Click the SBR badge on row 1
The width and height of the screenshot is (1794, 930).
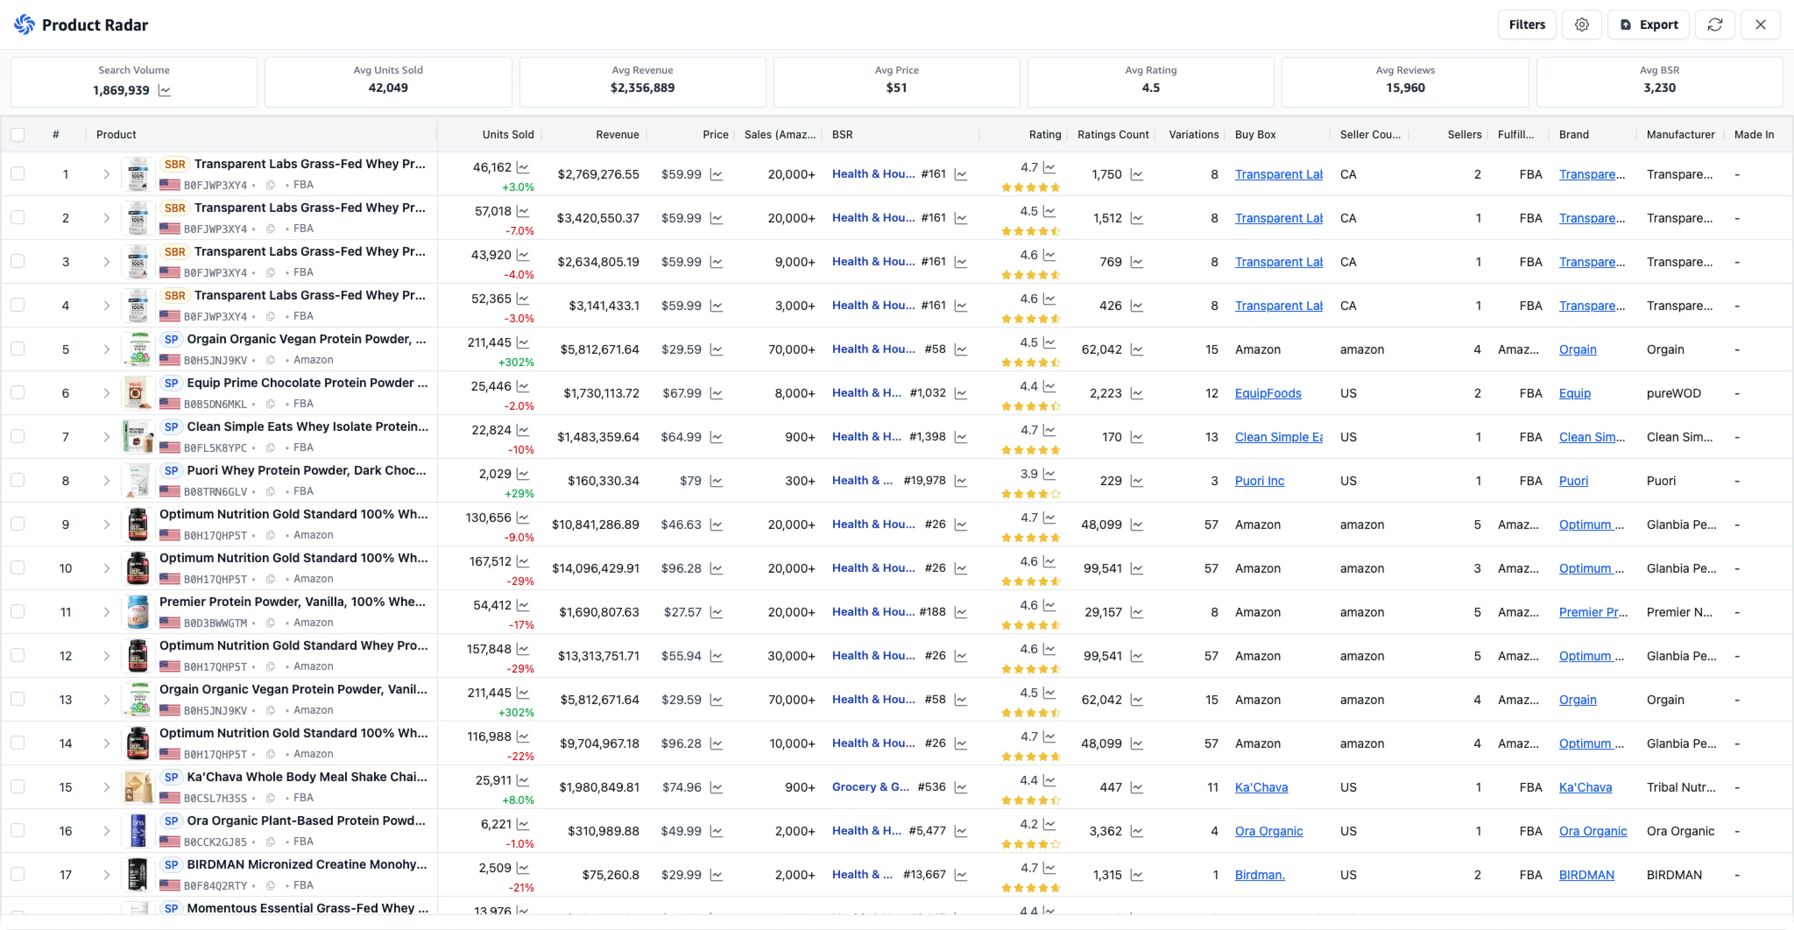pyautogui.click(x=175, y=164)
